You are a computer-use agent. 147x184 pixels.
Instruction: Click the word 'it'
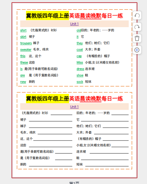pos(77,37)
